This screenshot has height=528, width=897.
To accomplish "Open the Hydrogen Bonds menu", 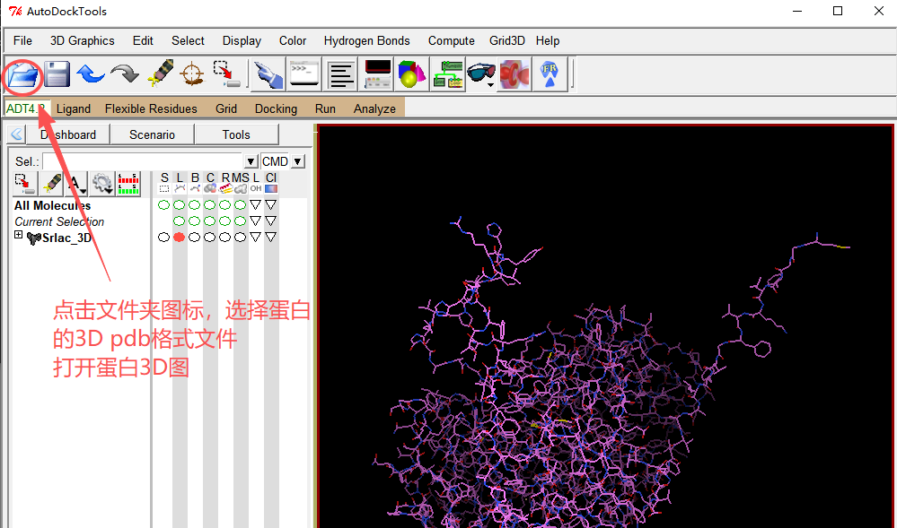I will point(366,40).
